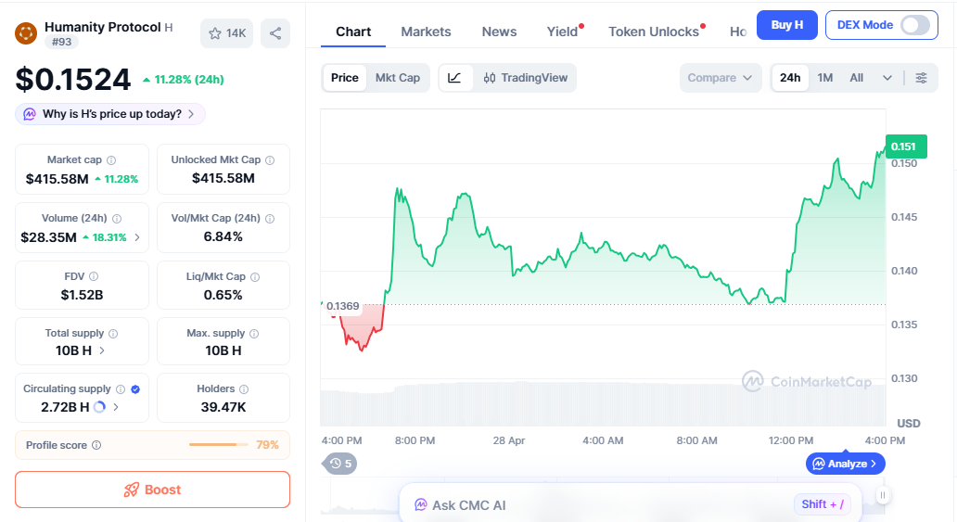Expand Volume (24h) details chevron
The width and height of the screenshot is (957, 522).
coord(137,236)
